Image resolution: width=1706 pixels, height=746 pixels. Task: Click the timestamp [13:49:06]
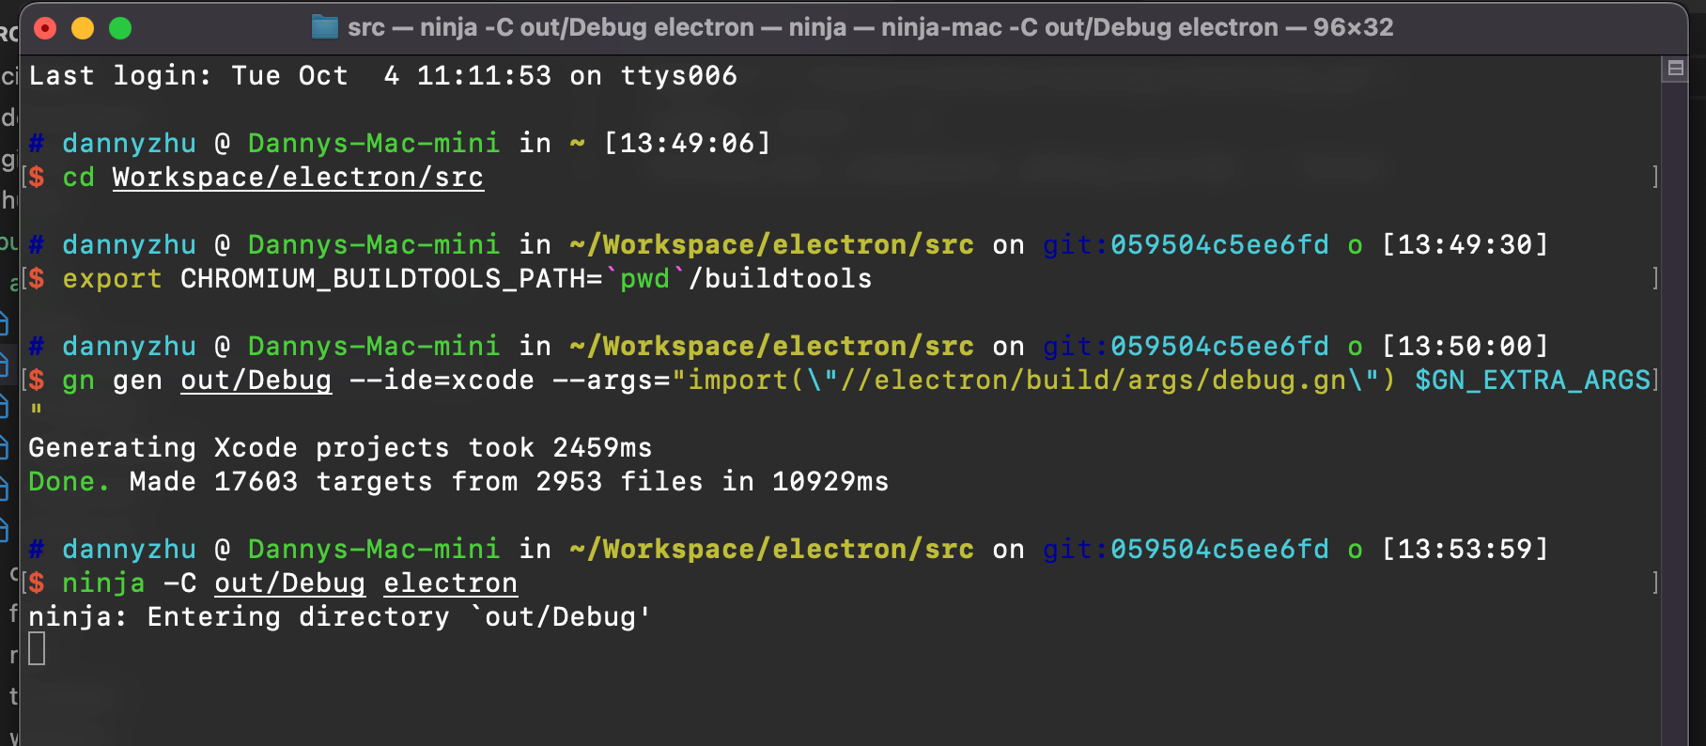687,144
